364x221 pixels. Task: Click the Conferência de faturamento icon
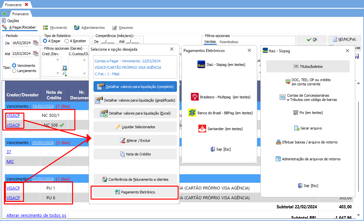[x=105, y=179]
